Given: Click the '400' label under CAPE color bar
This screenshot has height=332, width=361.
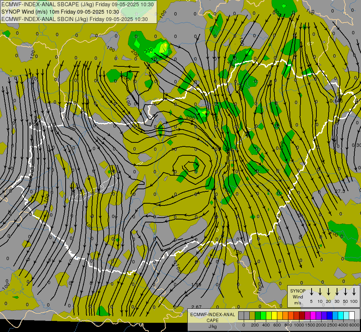Looking at the screenshot, I should [x=266, y=325].
